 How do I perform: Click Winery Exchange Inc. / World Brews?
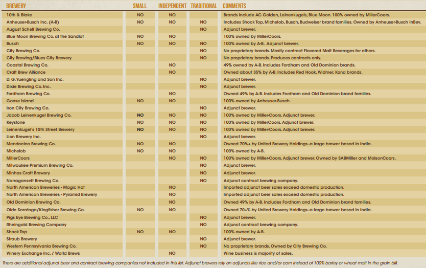coord(43,253)
